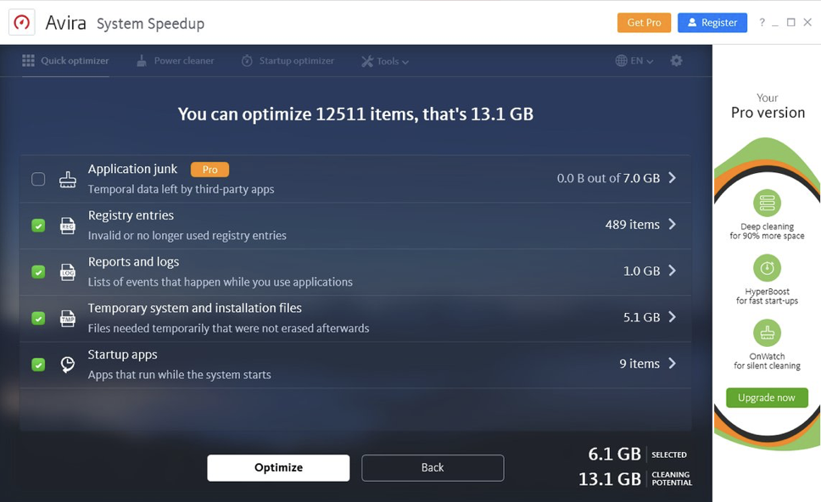Click the '9 items' count
The width and height of the screenshot is (821, 502).
click(639, 363)
